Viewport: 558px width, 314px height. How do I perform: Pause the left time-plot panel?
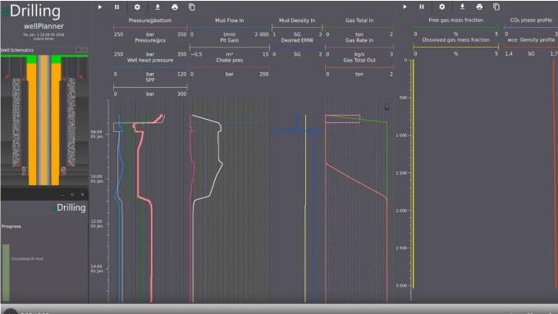pos(117,7)
